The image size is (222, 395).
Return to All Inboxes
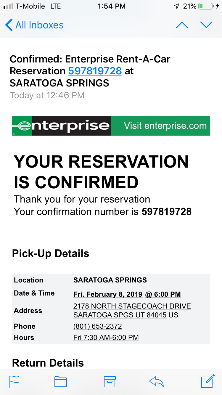(39, 25)
